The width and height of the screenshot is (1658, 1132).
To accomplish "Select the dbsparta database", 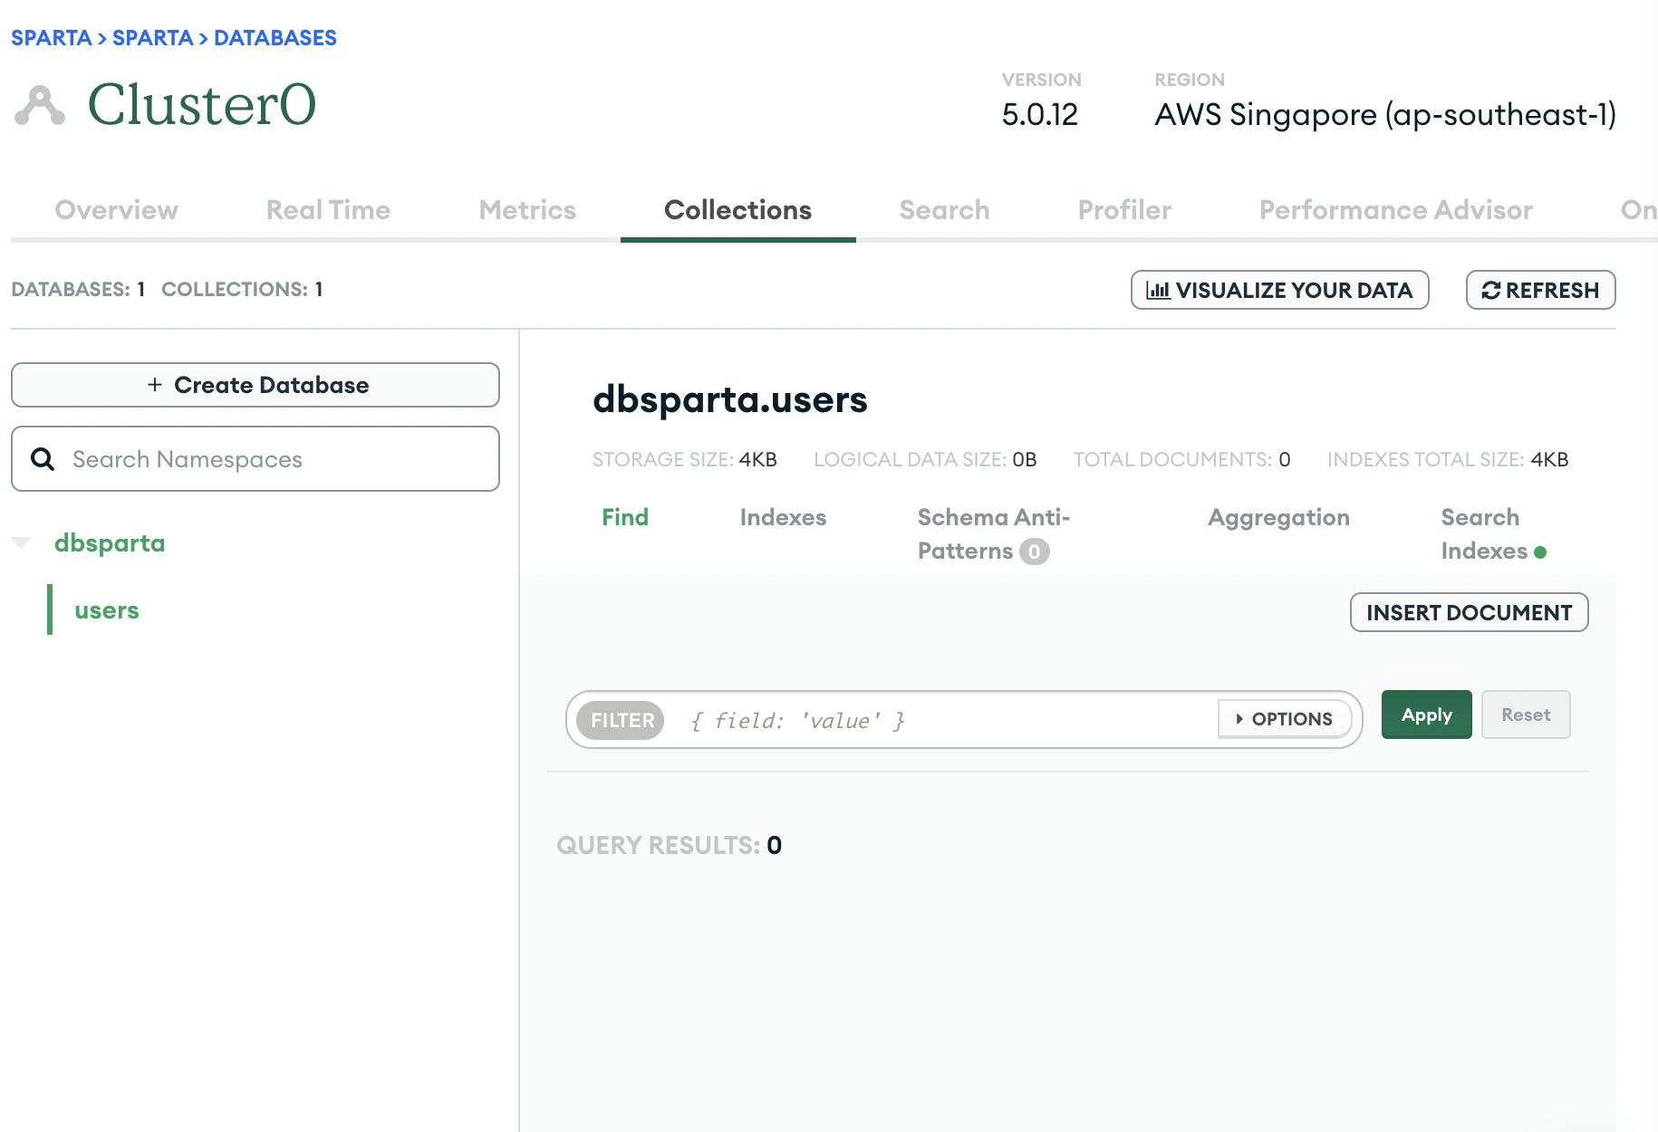I will [x=110, y=543].
